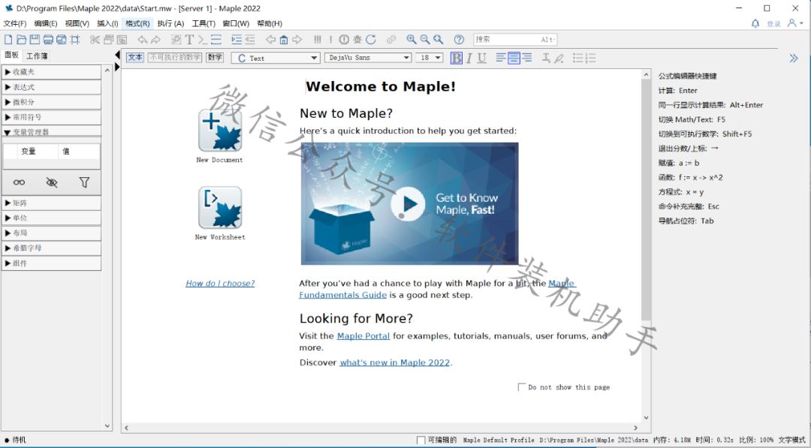This screenshot has width=811, height=448.
Task: Expand the 微积分 palette
Action: point(51,102)
